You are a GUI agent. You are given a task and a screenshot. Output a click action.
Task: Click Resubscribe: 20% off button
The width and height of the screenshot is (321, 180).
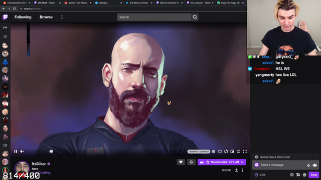coord(222,162)
